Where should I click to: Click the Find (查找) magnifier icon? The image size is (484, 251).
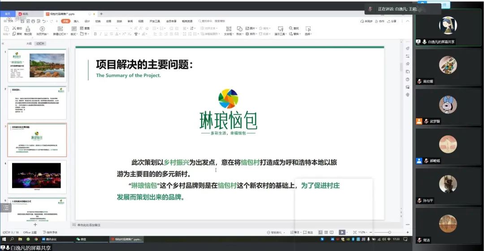pyautogui.click(x=291, y=28)
